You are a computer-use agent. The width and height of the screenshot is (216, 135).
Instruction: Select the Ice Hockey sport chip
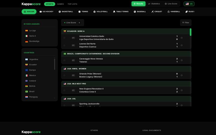[46, 12]
